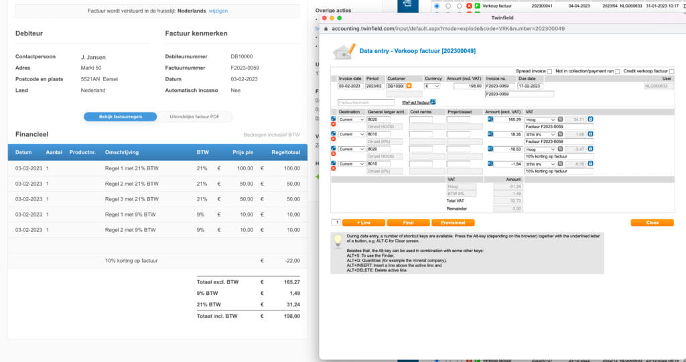
Task: Click the calculator icon next to amount 165.29
Action: (x=490, y=119)
